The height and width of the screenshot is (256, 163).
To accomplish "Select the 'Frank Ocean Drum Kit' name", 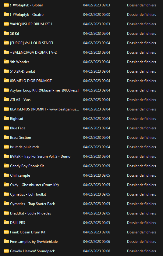I will click(28, 232).
